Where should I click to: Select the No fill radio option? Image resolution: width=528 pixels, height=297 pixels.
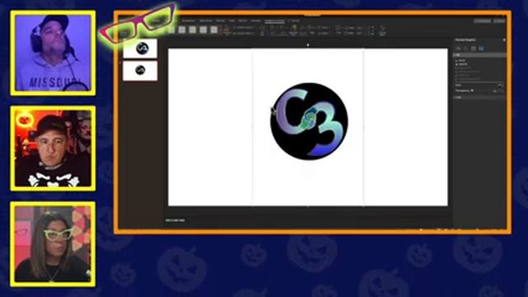click(x=460, y=60)
